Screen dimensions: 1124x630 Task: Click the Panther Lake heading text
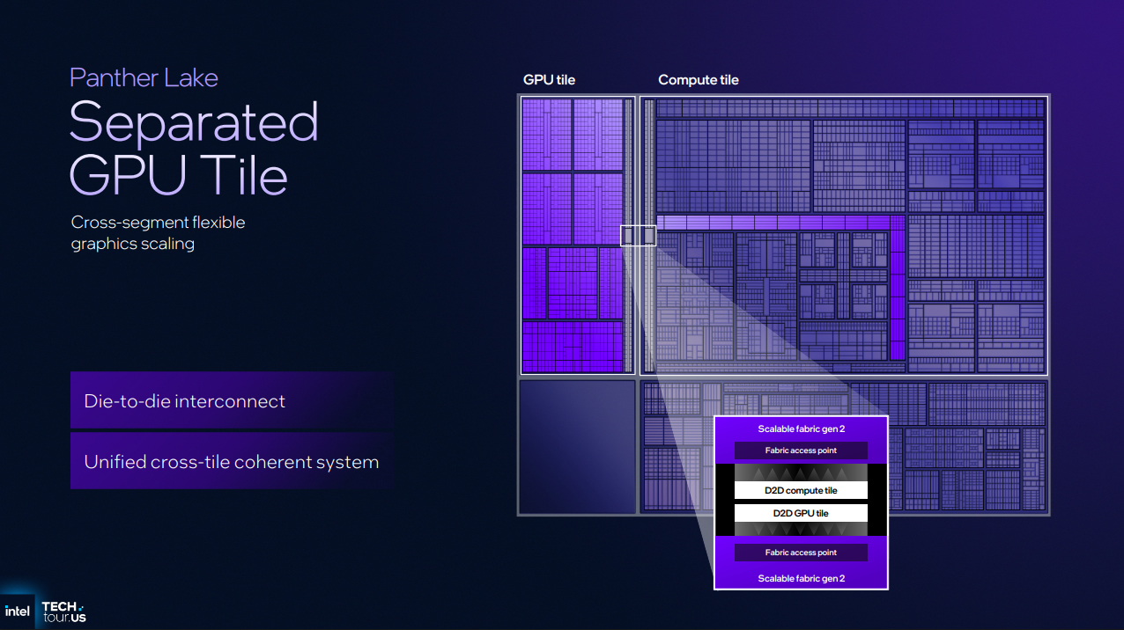pyautogui.click(x=144, y=77)
